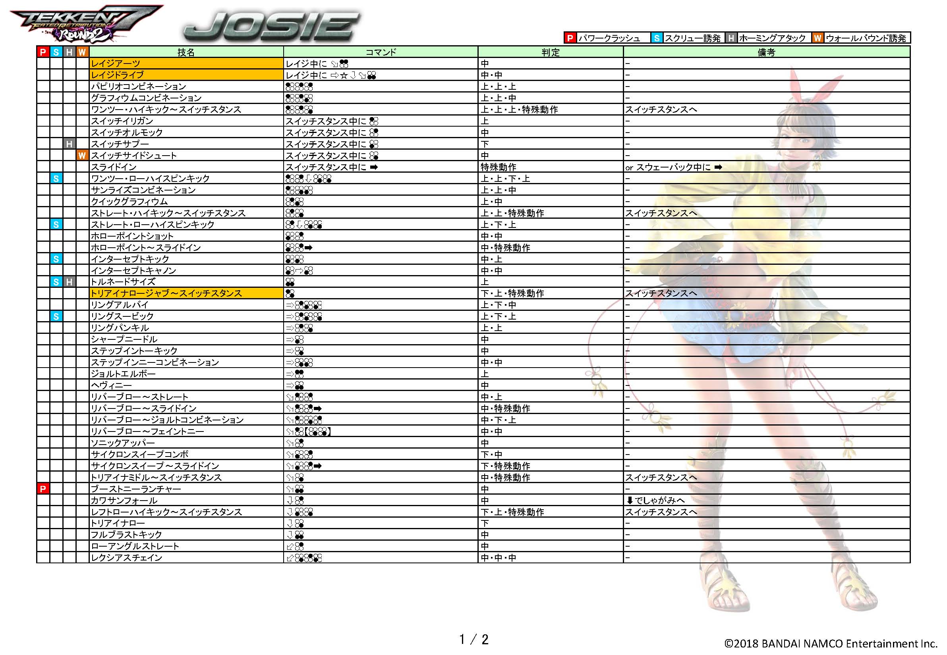Screen dimensions: 947x655
Task: Click the W icon in スイッチサイドシュート row
Action: 82,156
